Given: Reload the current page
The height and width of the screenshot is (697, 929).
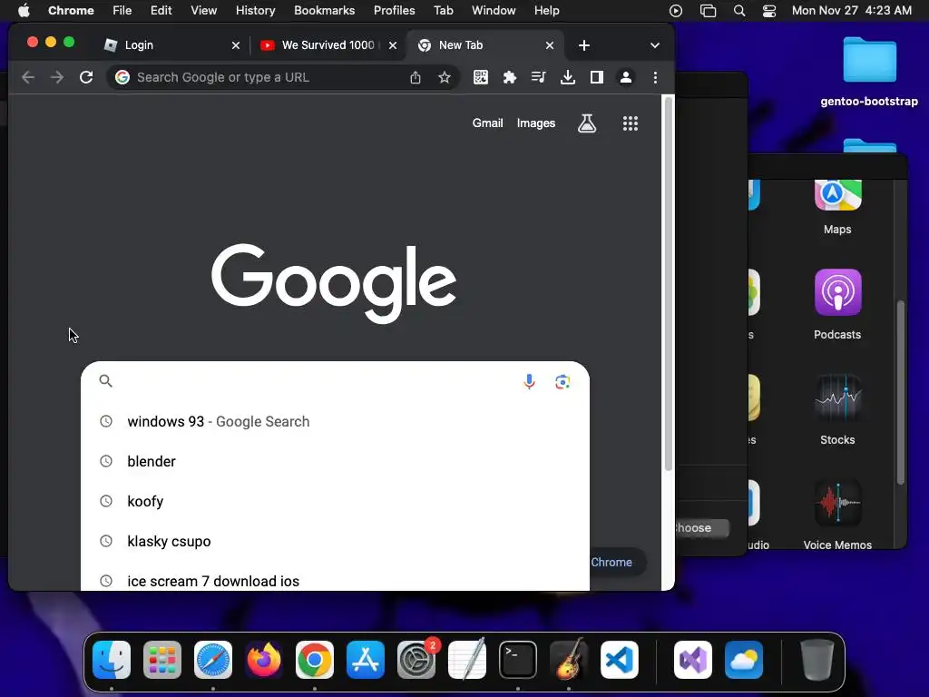Looking at the screenshot, I should (86, 77).
